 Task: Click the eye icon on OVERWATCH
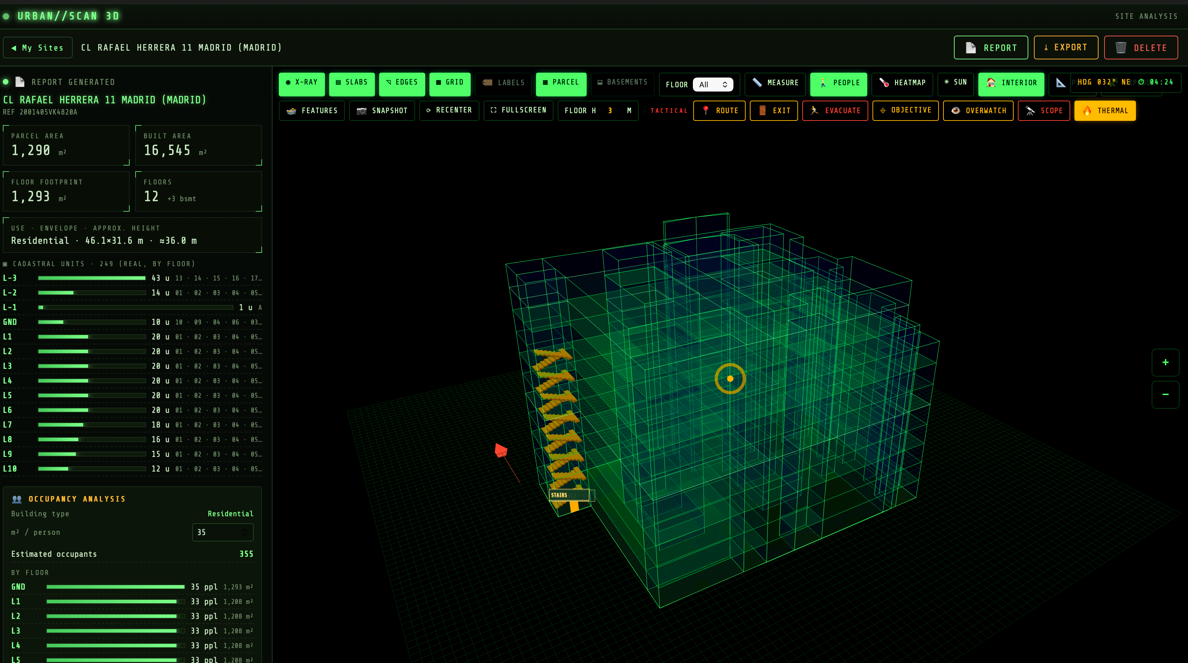(x=956, y=111)
